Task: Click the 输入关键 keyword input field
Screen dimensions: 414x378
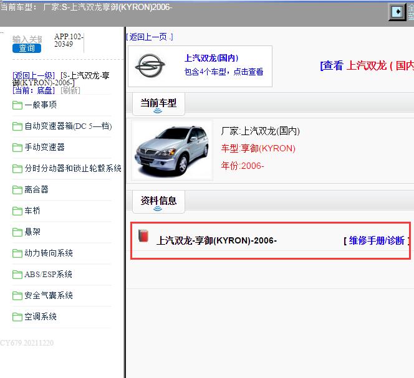Action: click(27, 39)
